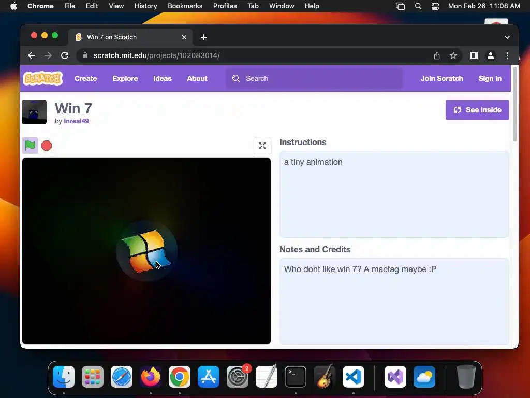Go forward in Chrome
Screen dimensions: 530x398
48,55
